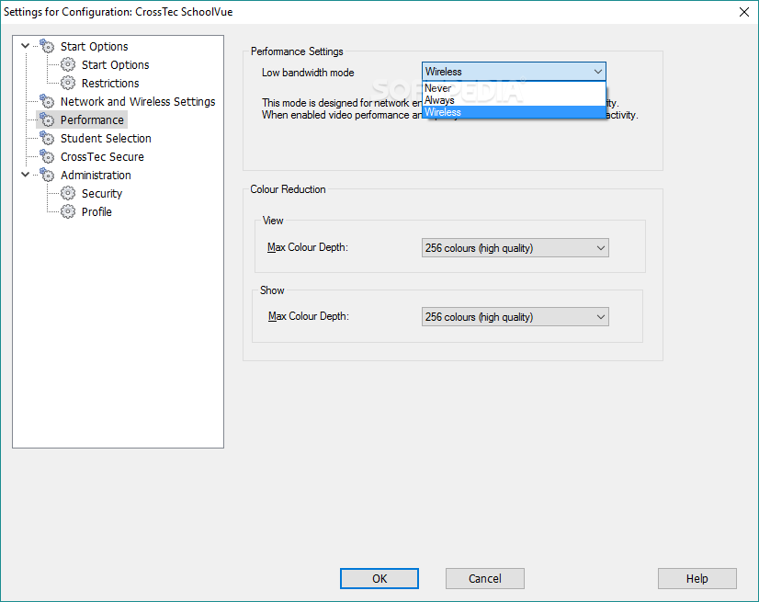The width and height of the screenshot is (759, 602).
Task: Click gear icon next to Restrictions
Action: pyautogui.click(x=68, y=83)
